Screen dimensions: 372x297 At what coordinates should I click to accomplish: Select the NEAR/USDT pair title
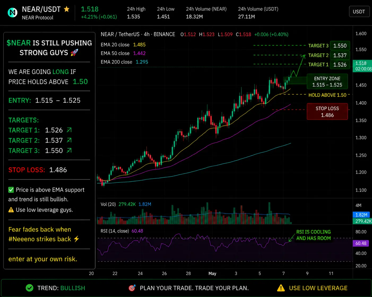(x=41, y=9)
